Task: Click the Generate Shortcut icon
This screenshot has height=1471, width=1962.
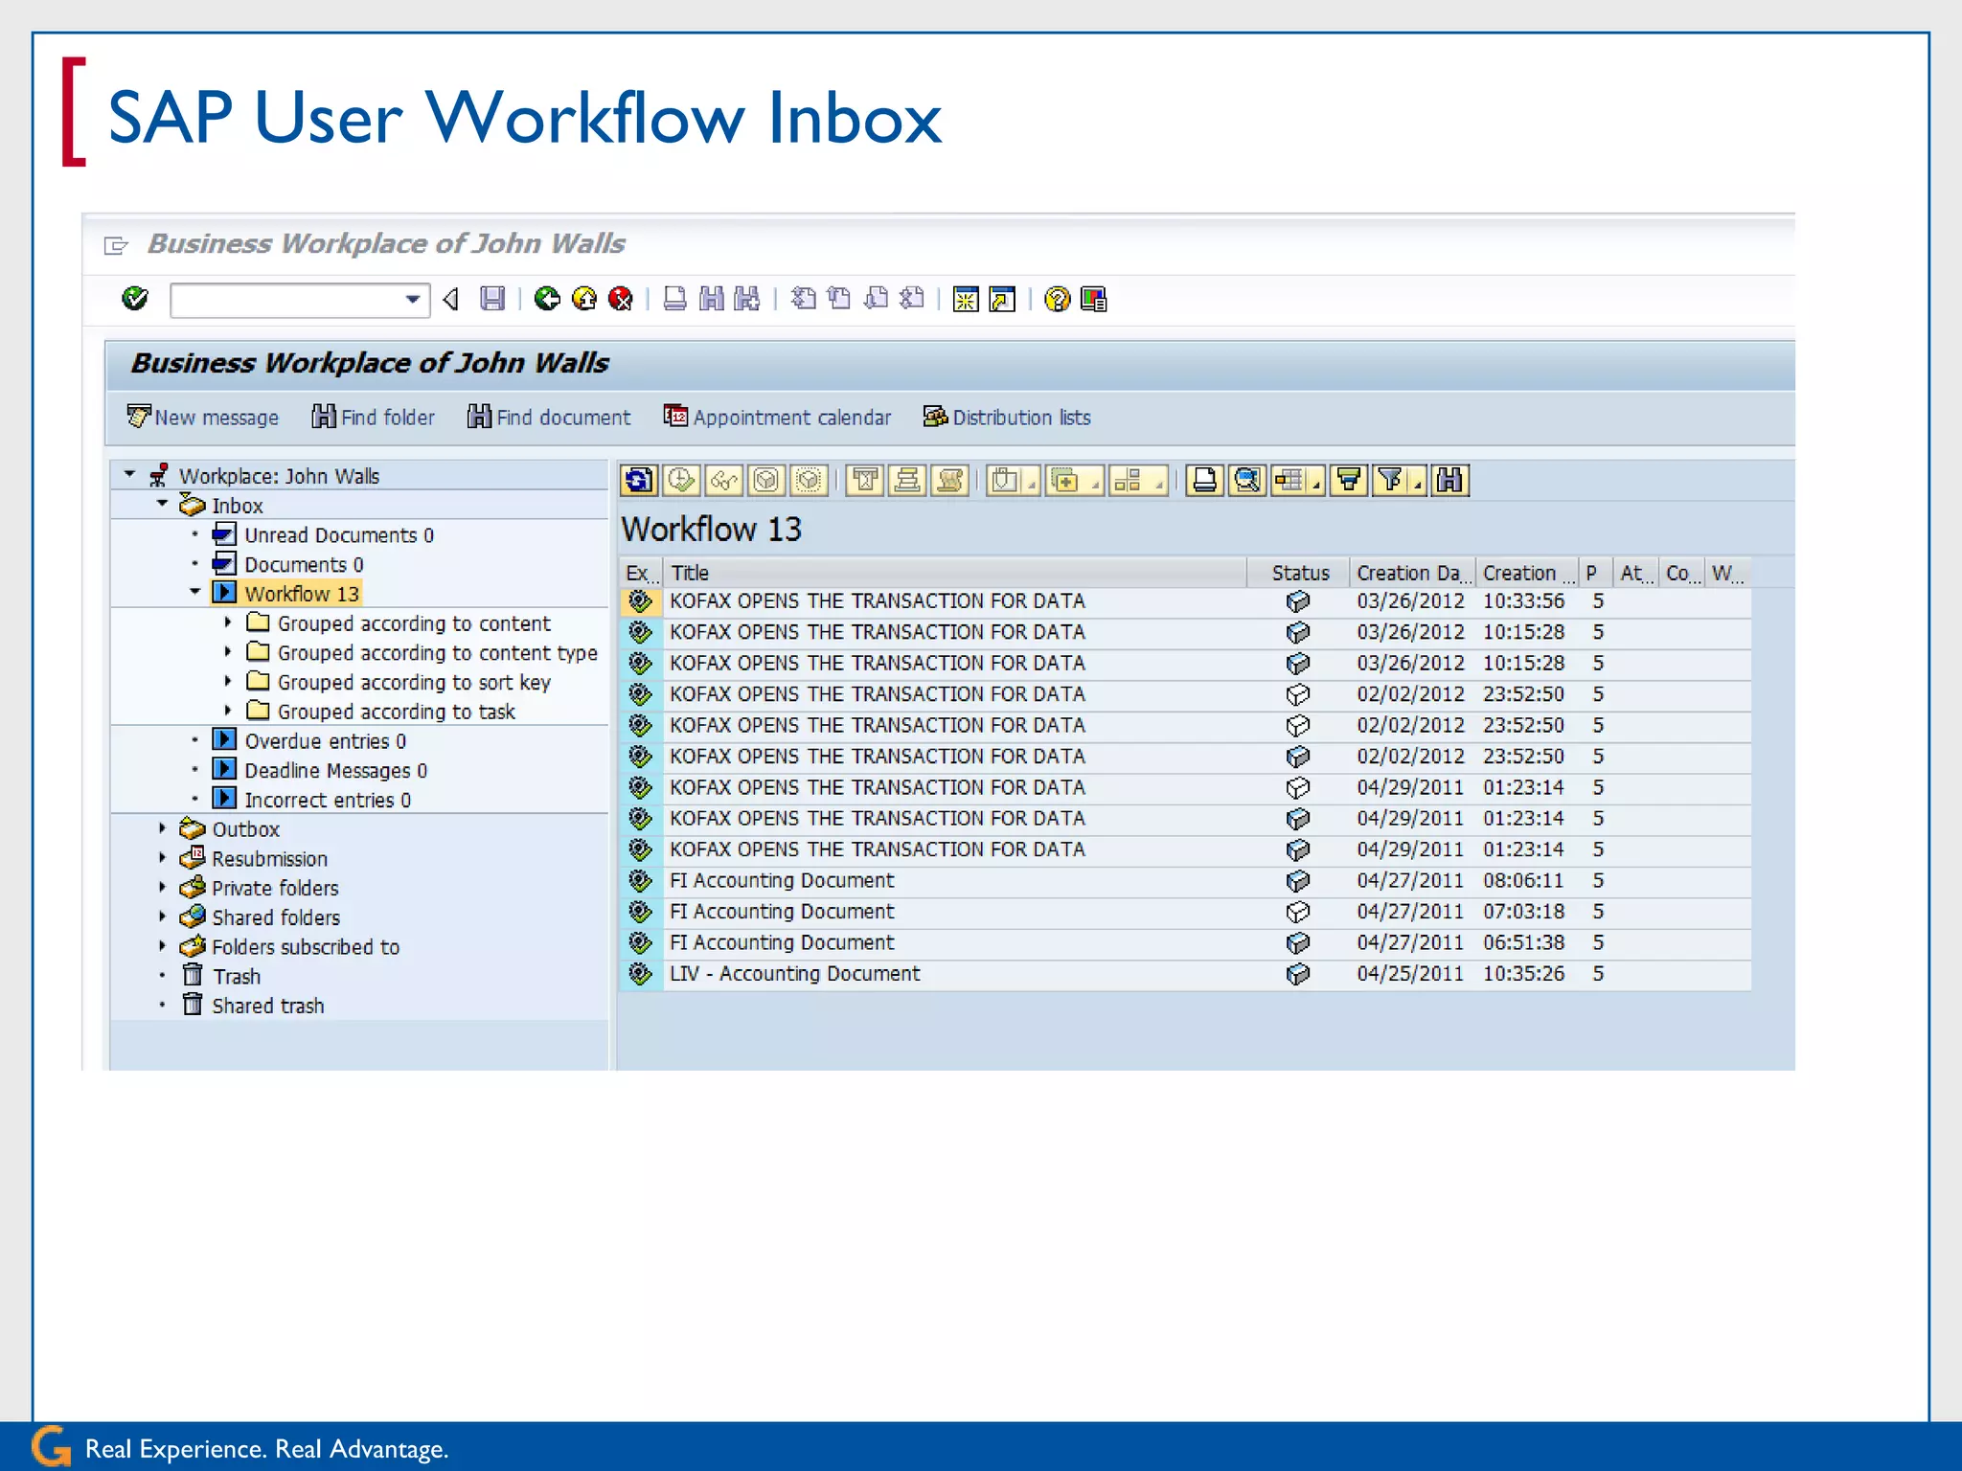Action: tap(1002, 299)
